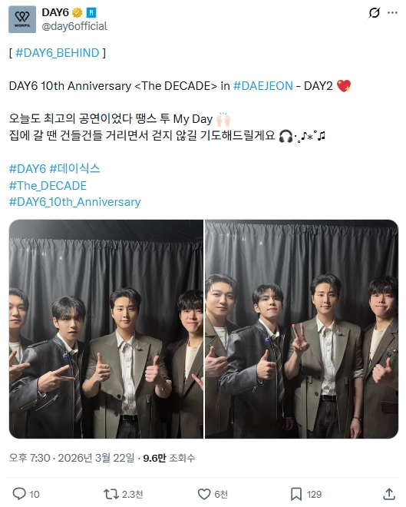Bookmark this post
406x507 pixels.
click(x=295, y=494)
